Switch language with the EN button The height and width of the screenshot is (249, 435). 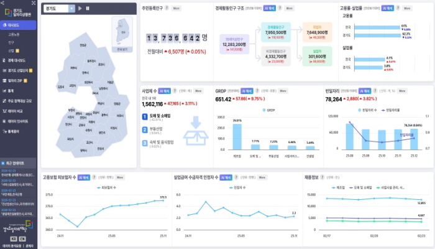point(23,238)
